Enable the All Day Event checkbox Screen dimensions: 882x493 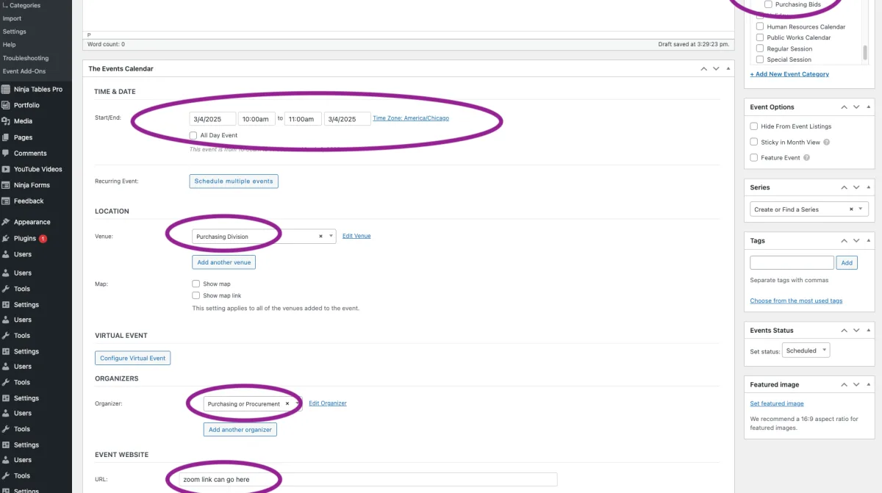pyautogui.click(x=193, y=135)
